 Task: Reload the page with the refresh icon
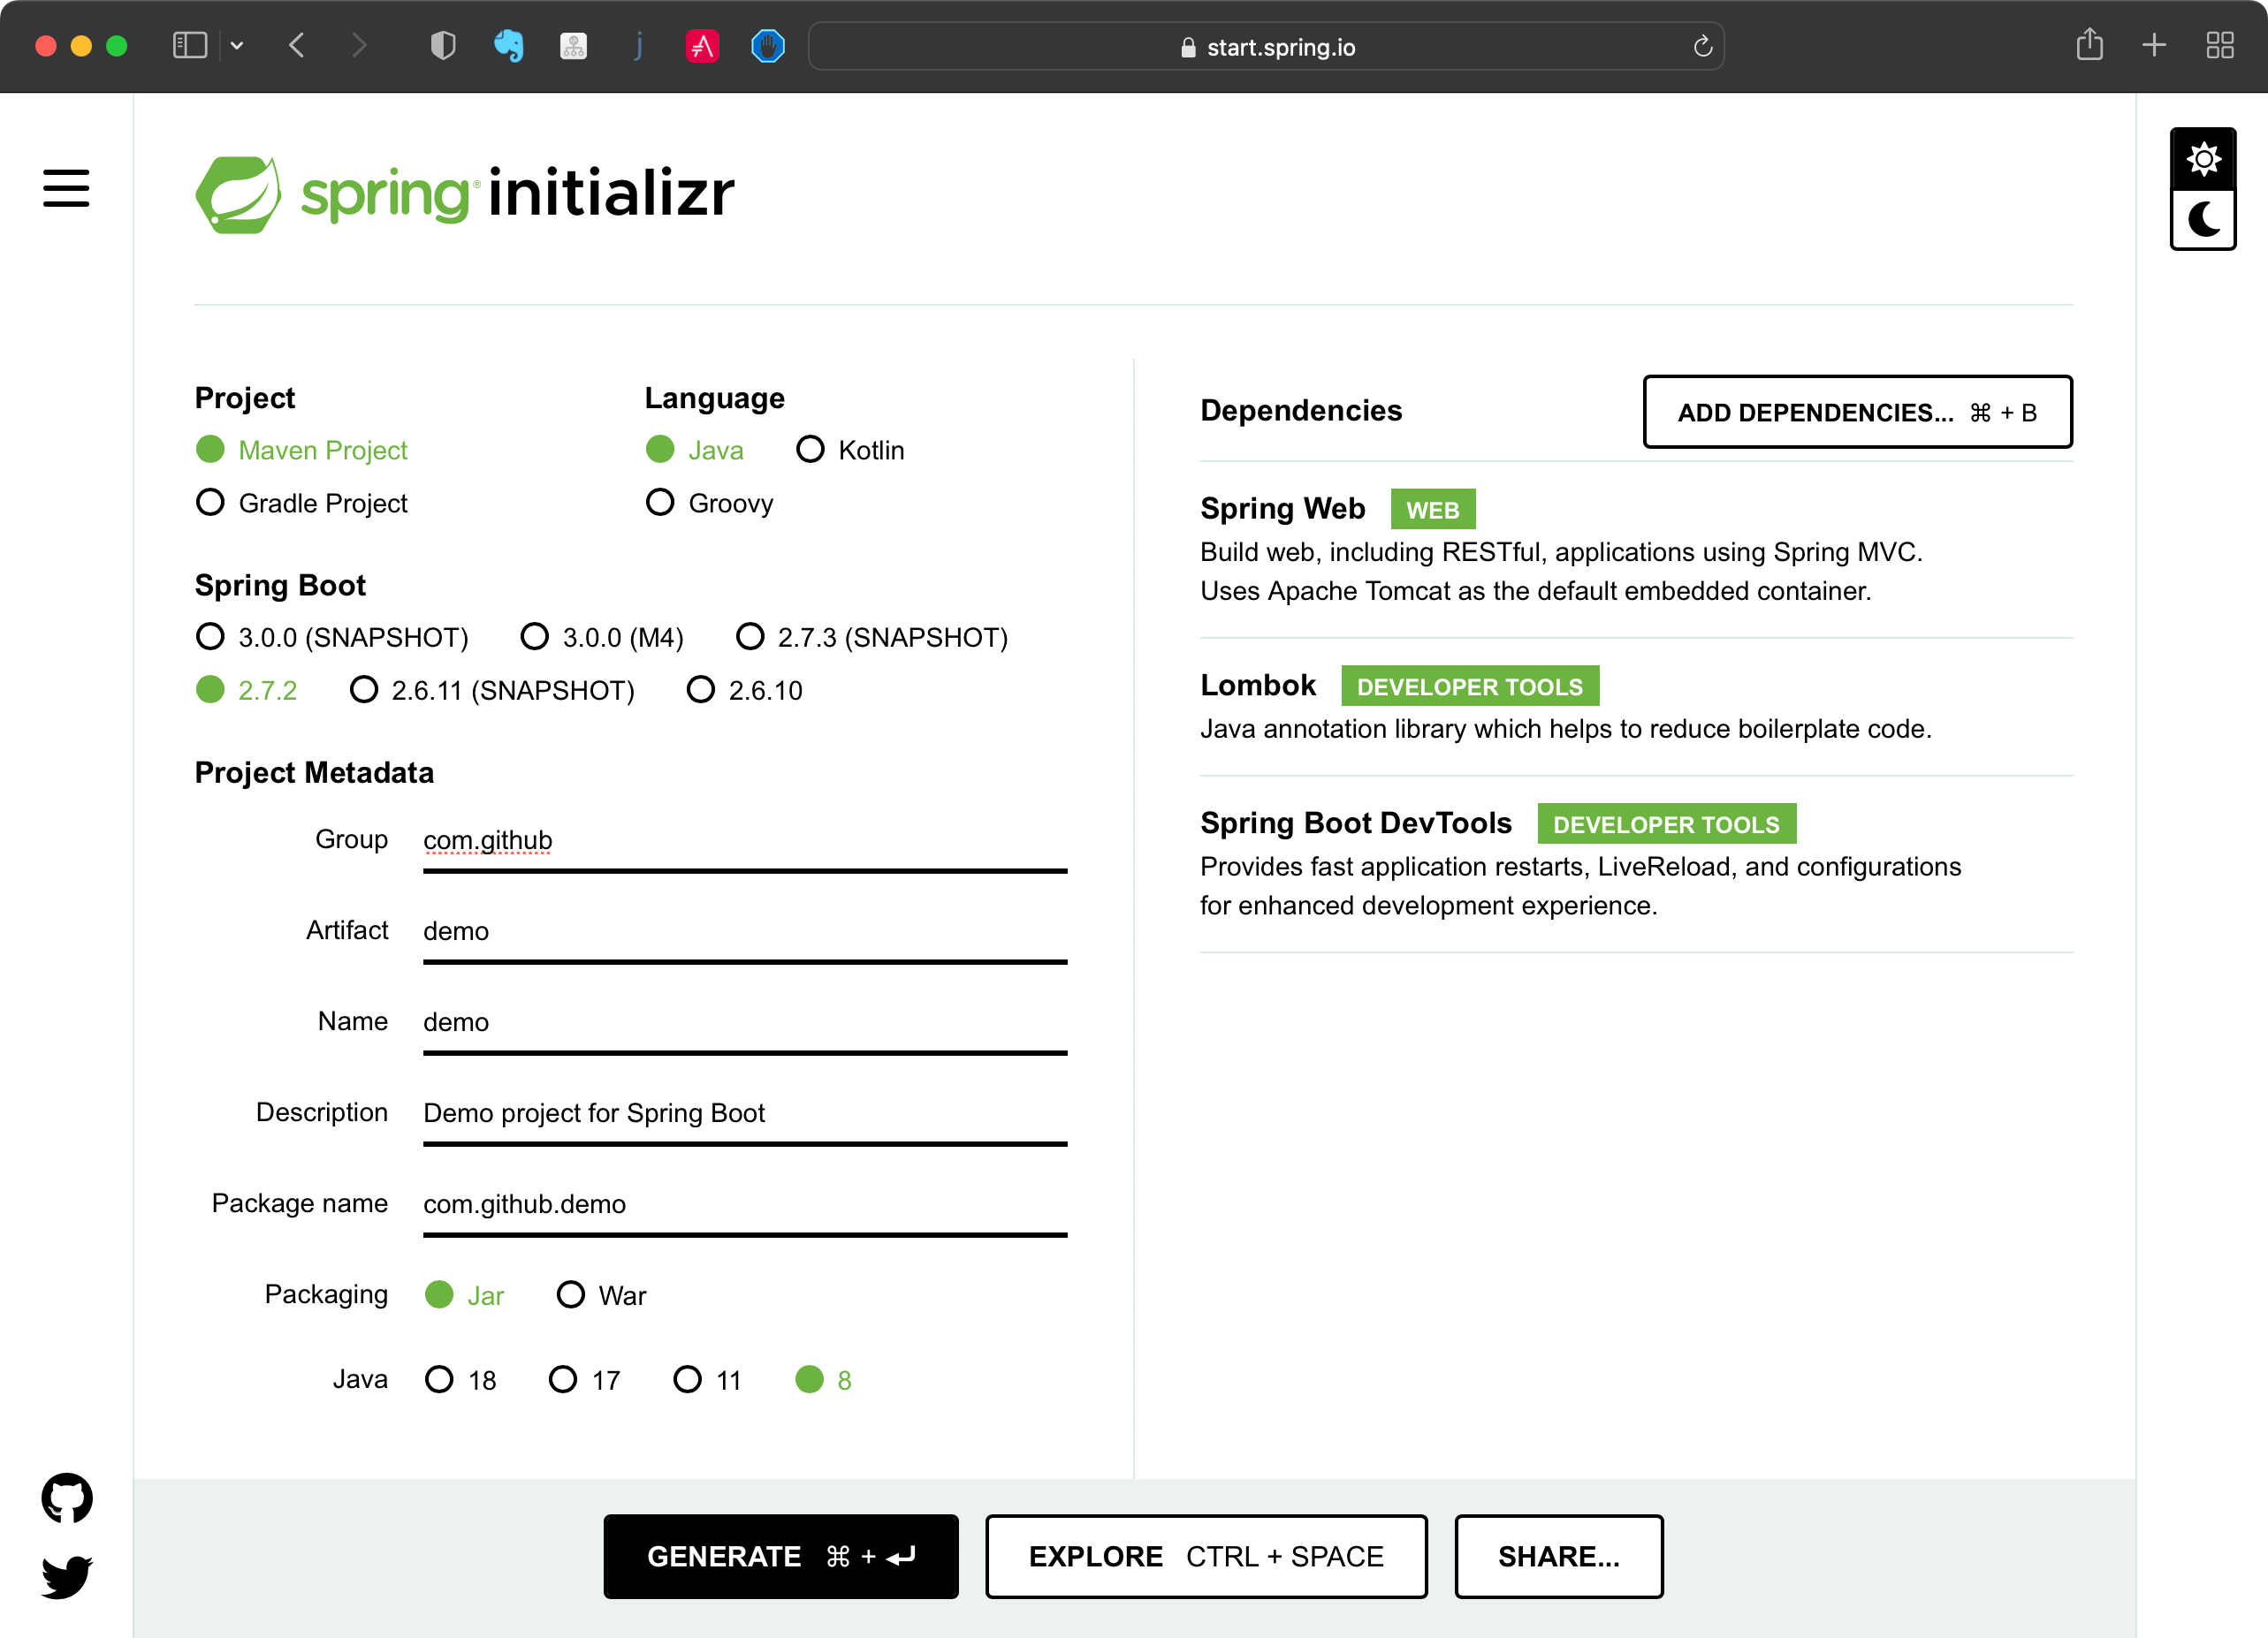click(x=1702, y=47)
